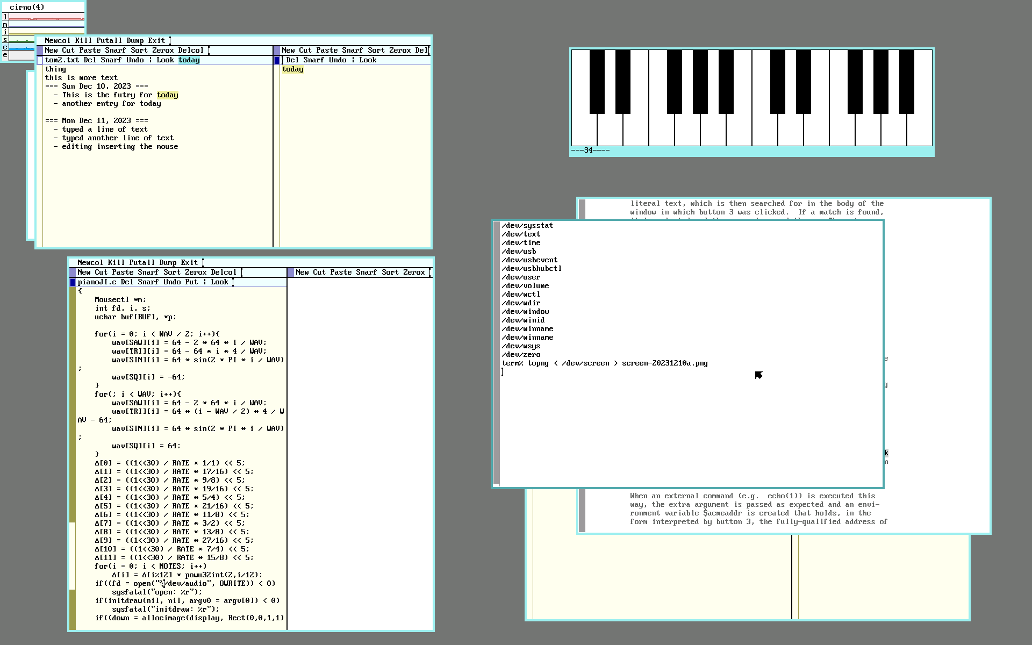The width and height of the screenshot is (1032, 645).
Task: Click the layout box beside tom2.txt tag
Action: 40,60
